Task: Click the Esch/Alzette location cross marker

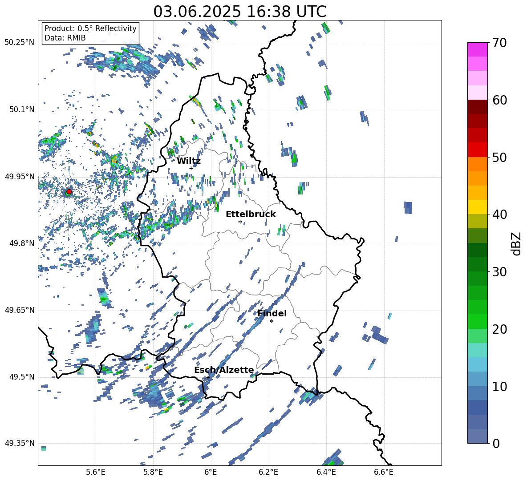Action: click(208, 377)
